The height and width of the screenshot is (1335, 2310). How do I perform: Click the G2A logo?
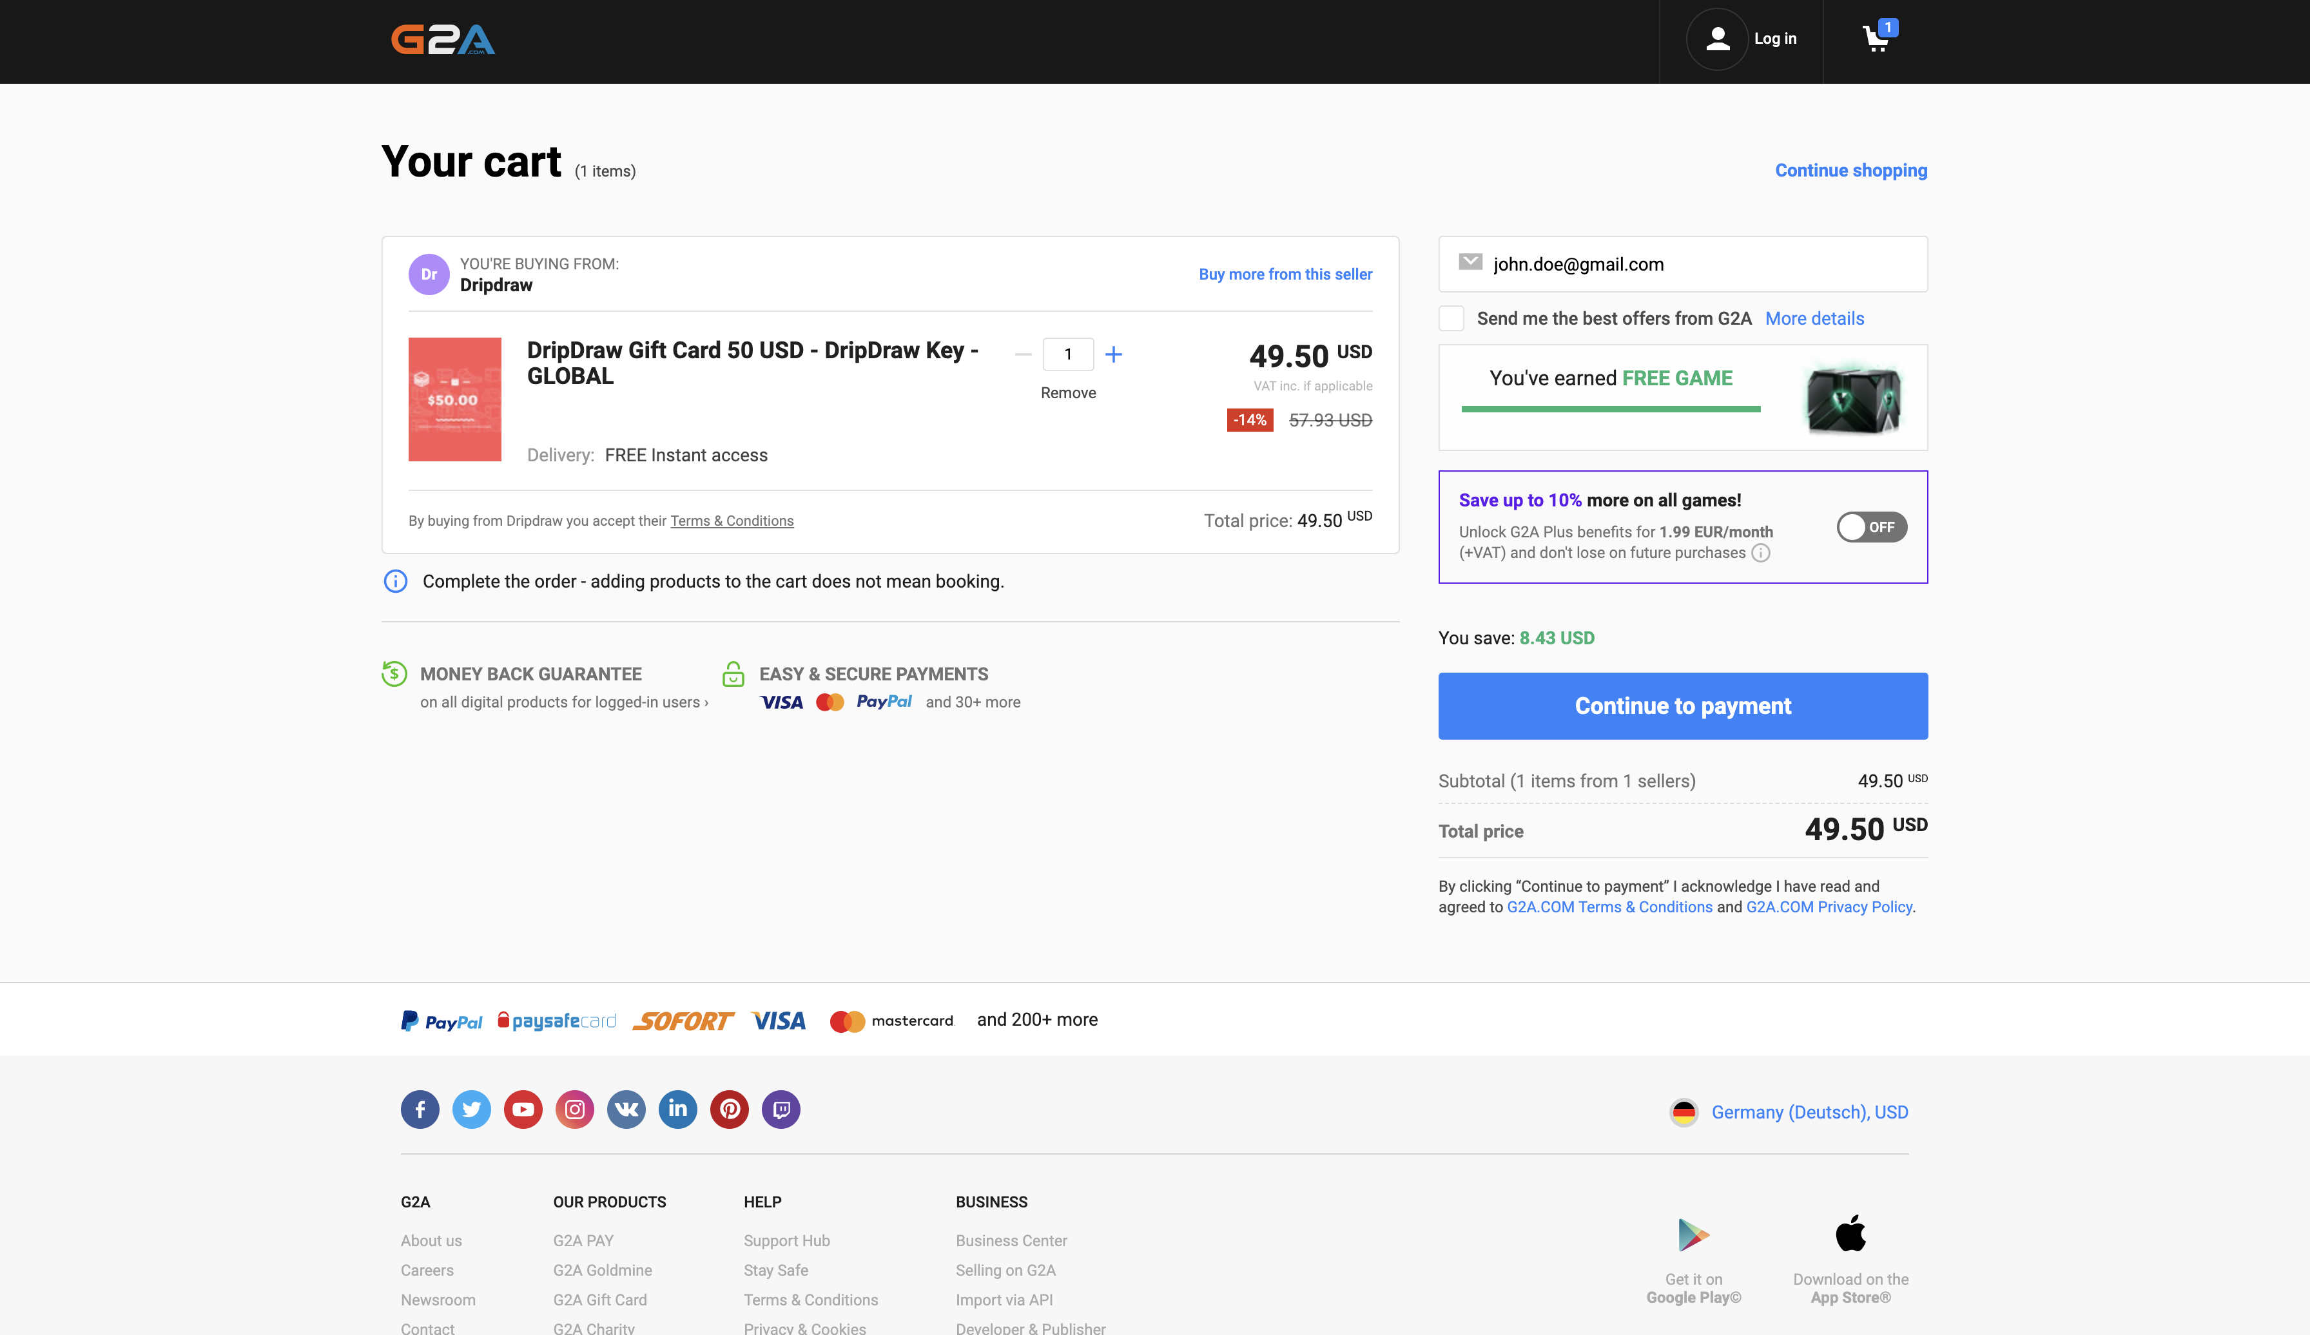443,39
